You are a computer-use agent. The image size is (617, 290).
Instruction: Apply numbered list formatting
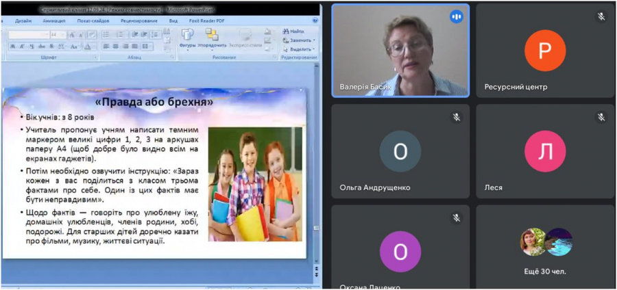(121, 34)
